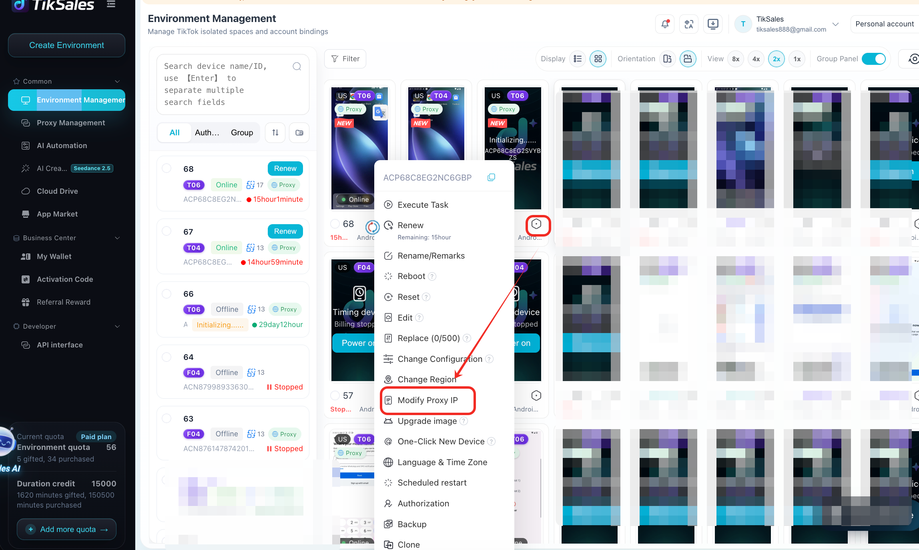The image size is (919, 550).
Task: Expand the TikSales account dropdown
Action: click(835, 24)
